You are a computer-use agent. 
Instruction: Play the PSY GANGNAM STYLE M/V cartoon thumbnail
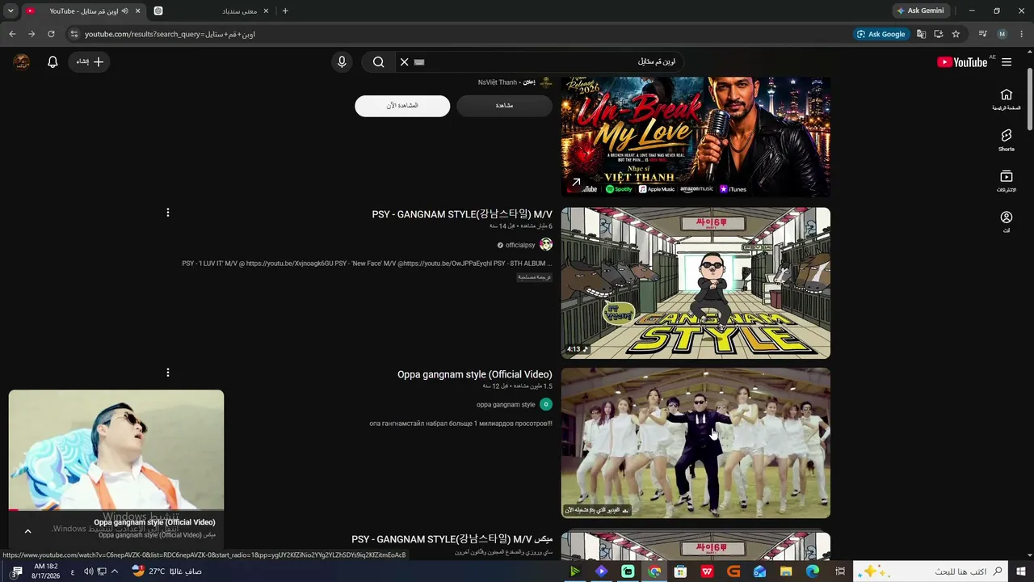click(696, 283)
